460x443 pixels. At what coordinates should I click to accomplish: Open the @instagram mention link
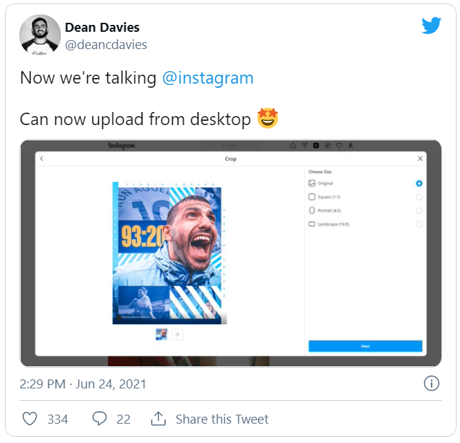(208, 78)
